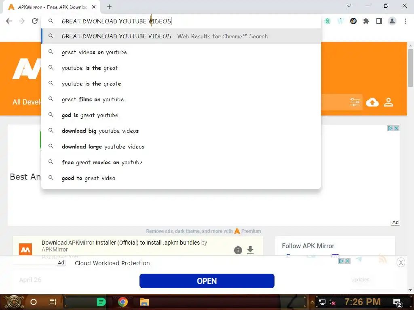This screenshot has width=414, height=310.
Task: Close bottom ad via small blue X icon
Action: pyautogui.click(x=347, y=261)
